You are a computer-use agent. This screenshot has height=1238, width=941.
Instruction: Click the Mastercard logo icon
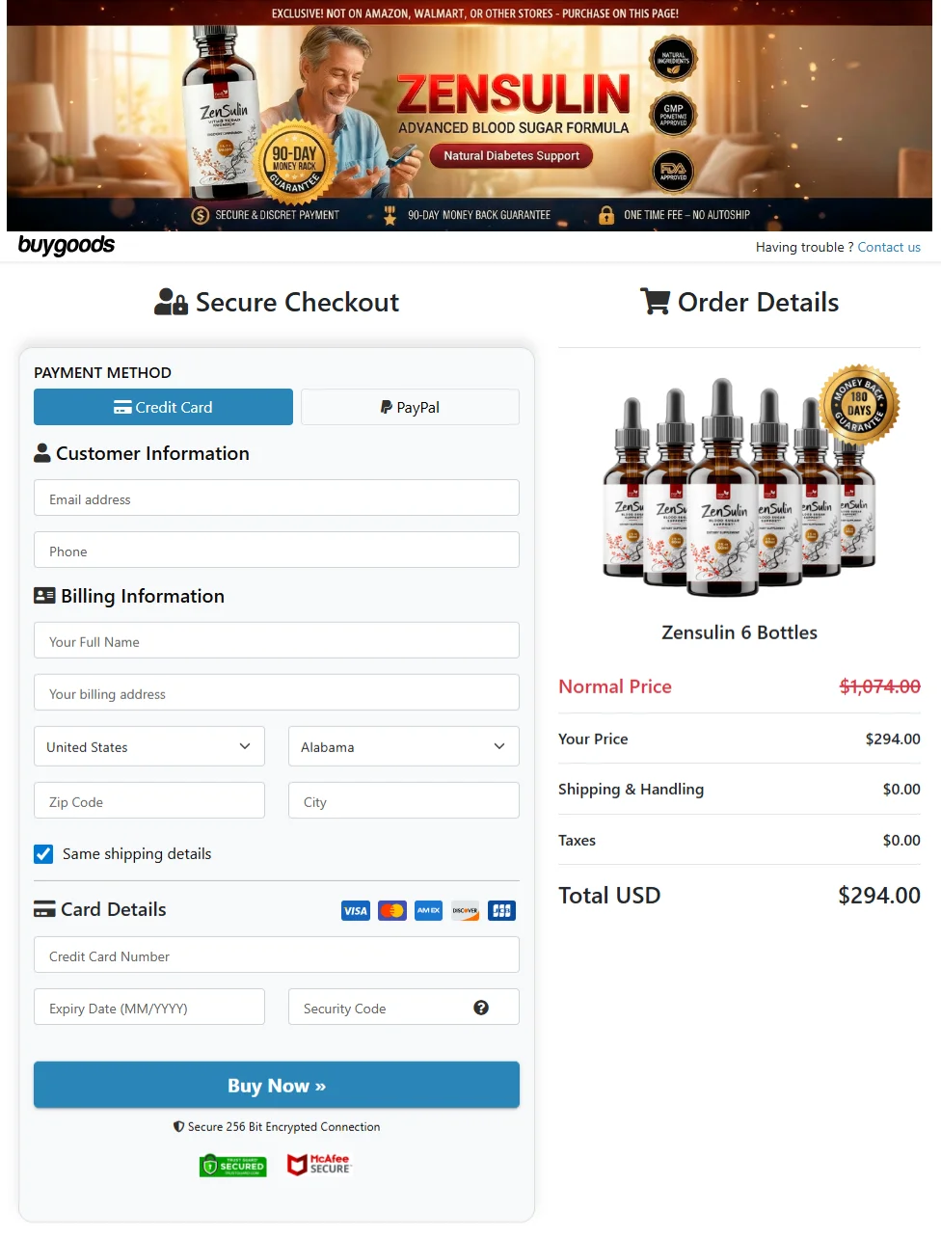(392, 910)
